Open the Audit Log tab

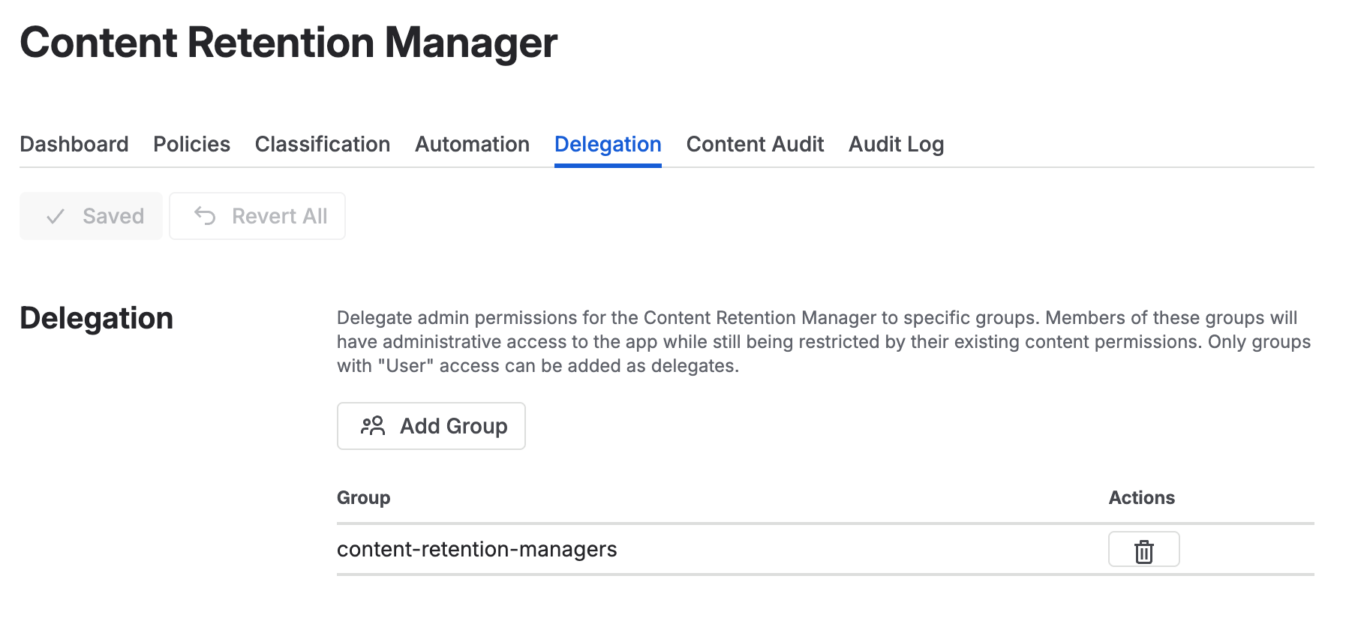(x=896, y=144)
